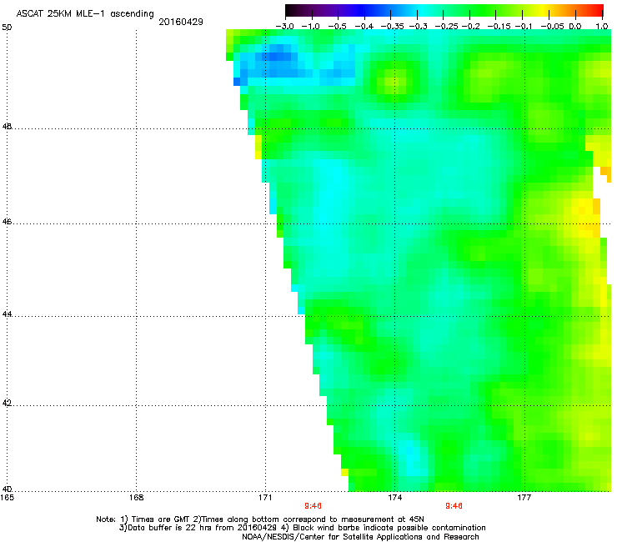Click the color bar label '1.0'
The image size is (617, 542).
click(x=602, y=27)
